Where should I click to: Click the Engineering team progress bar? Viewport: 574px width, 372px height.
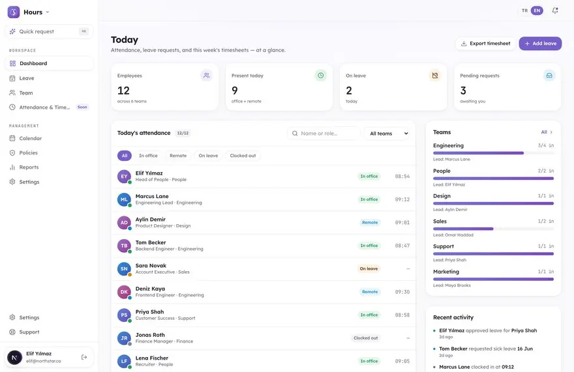(x=494, y=153)
